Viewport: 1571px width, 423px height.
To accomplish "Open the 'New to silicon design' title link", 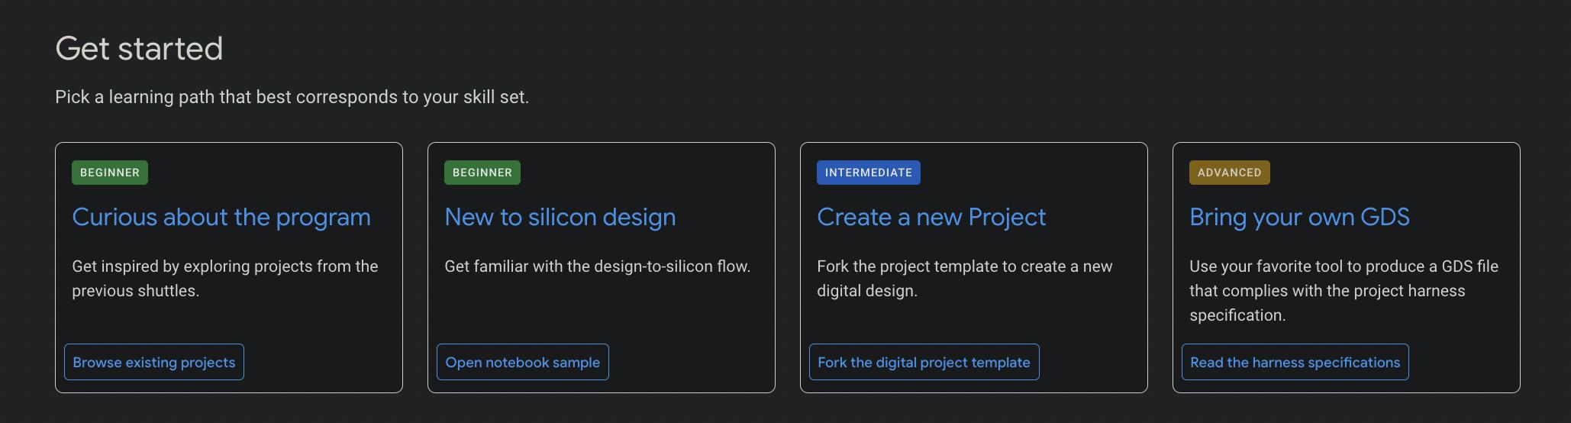I will click(560, 218).
